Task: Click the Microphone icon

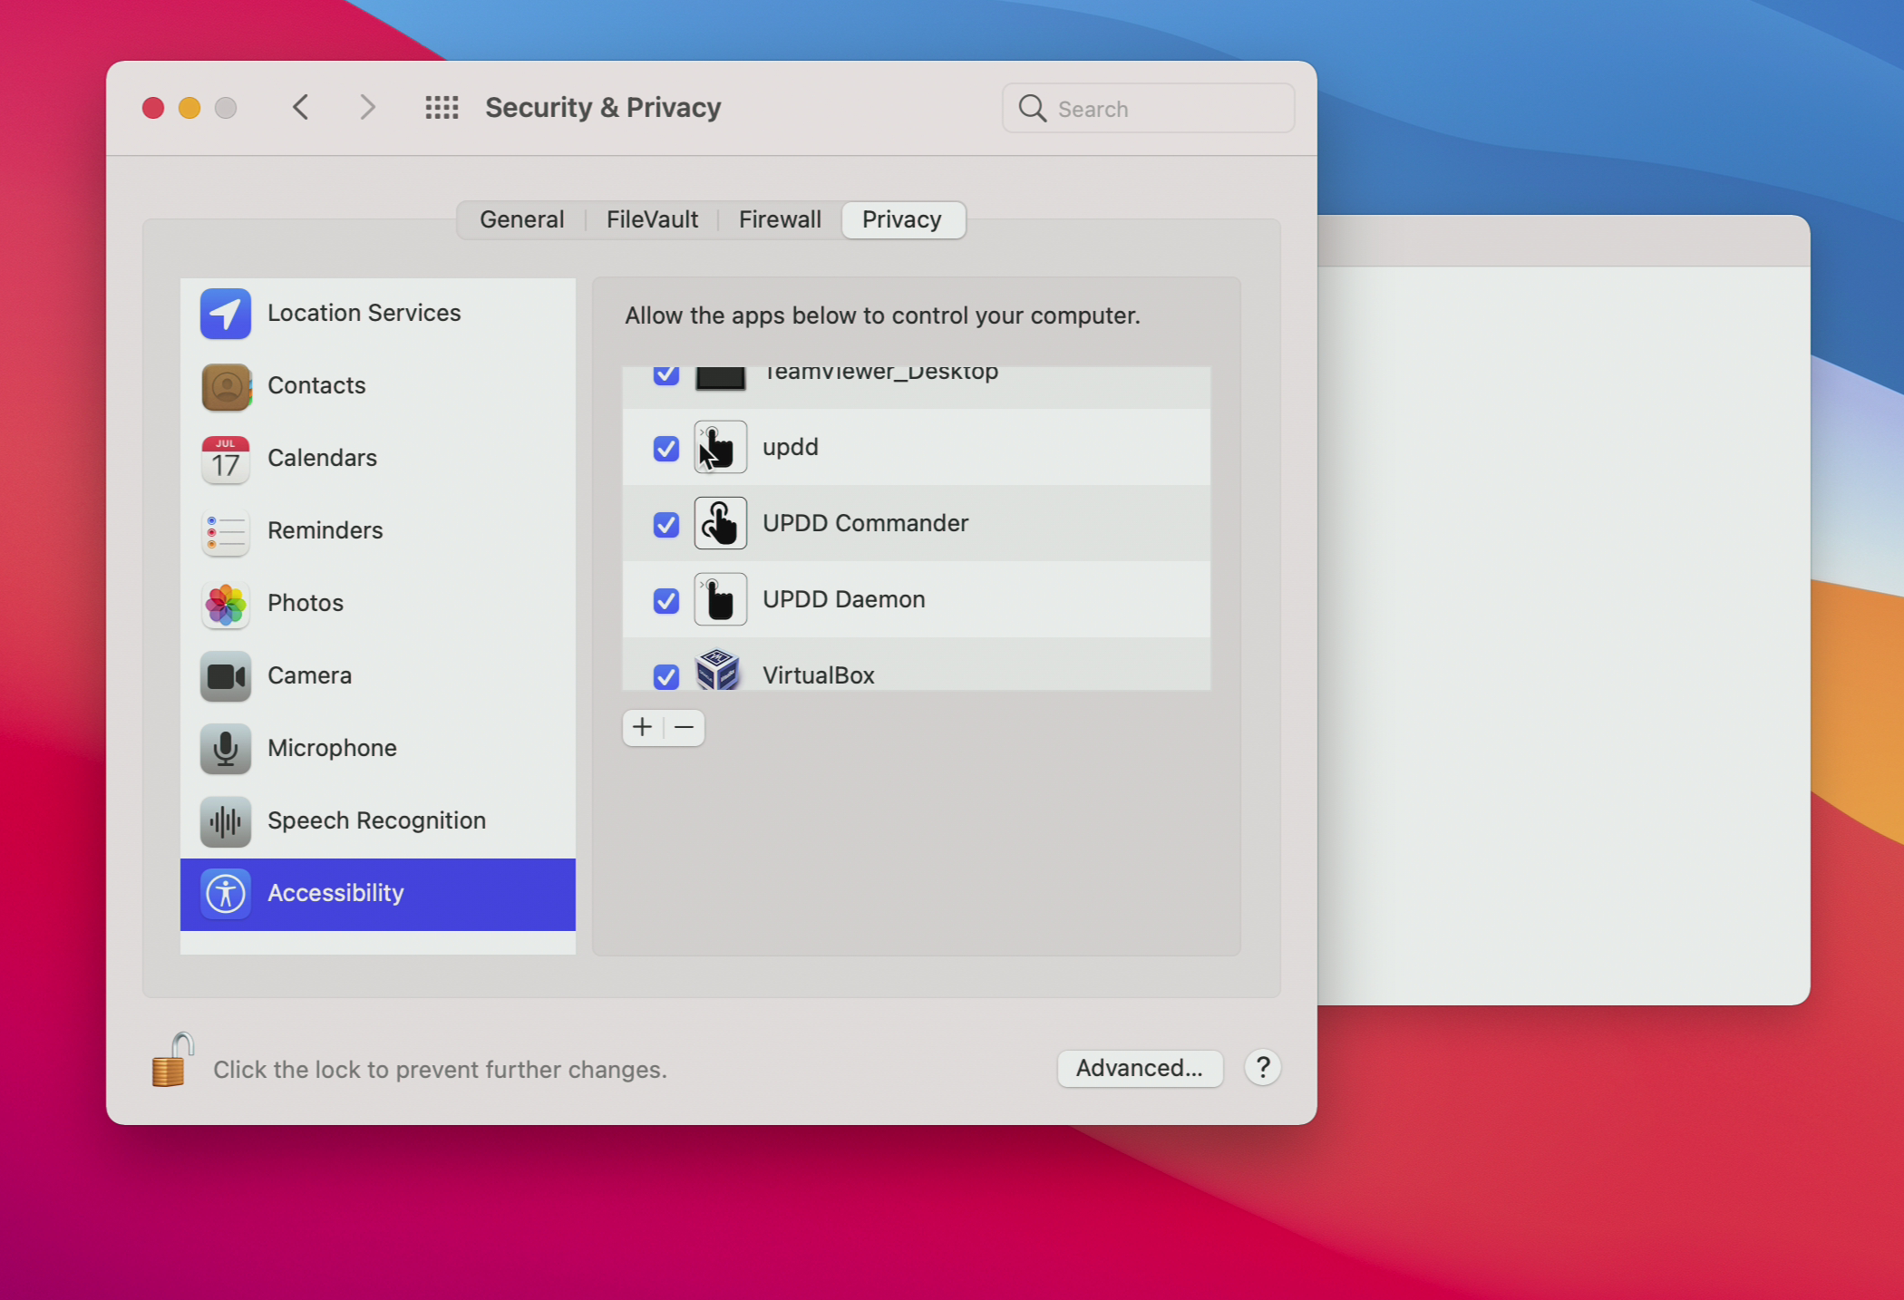Action: [x=225, y=749]
